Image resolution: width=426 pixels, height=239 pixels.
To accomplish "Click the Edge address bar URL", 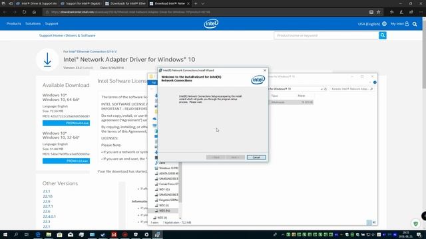I will [x=130, y=12].
